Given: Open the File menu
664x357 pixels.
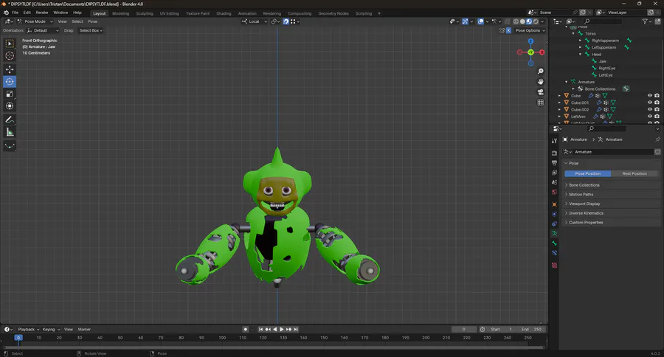Looking at the screenshot, I should [x=15, y=13].
